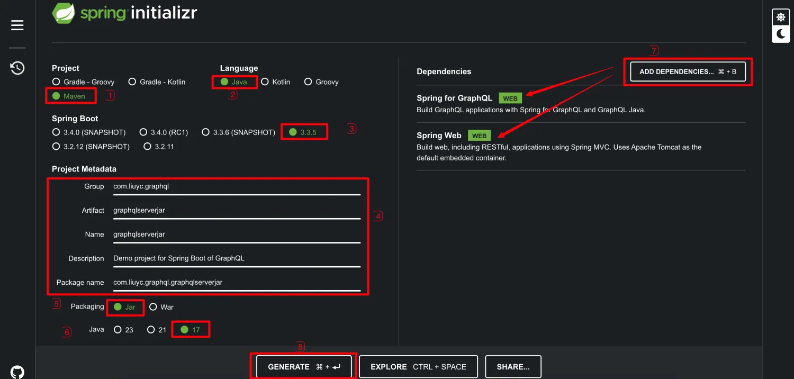
Task: Choose Groovy language
Action: [x=321, y=82]
